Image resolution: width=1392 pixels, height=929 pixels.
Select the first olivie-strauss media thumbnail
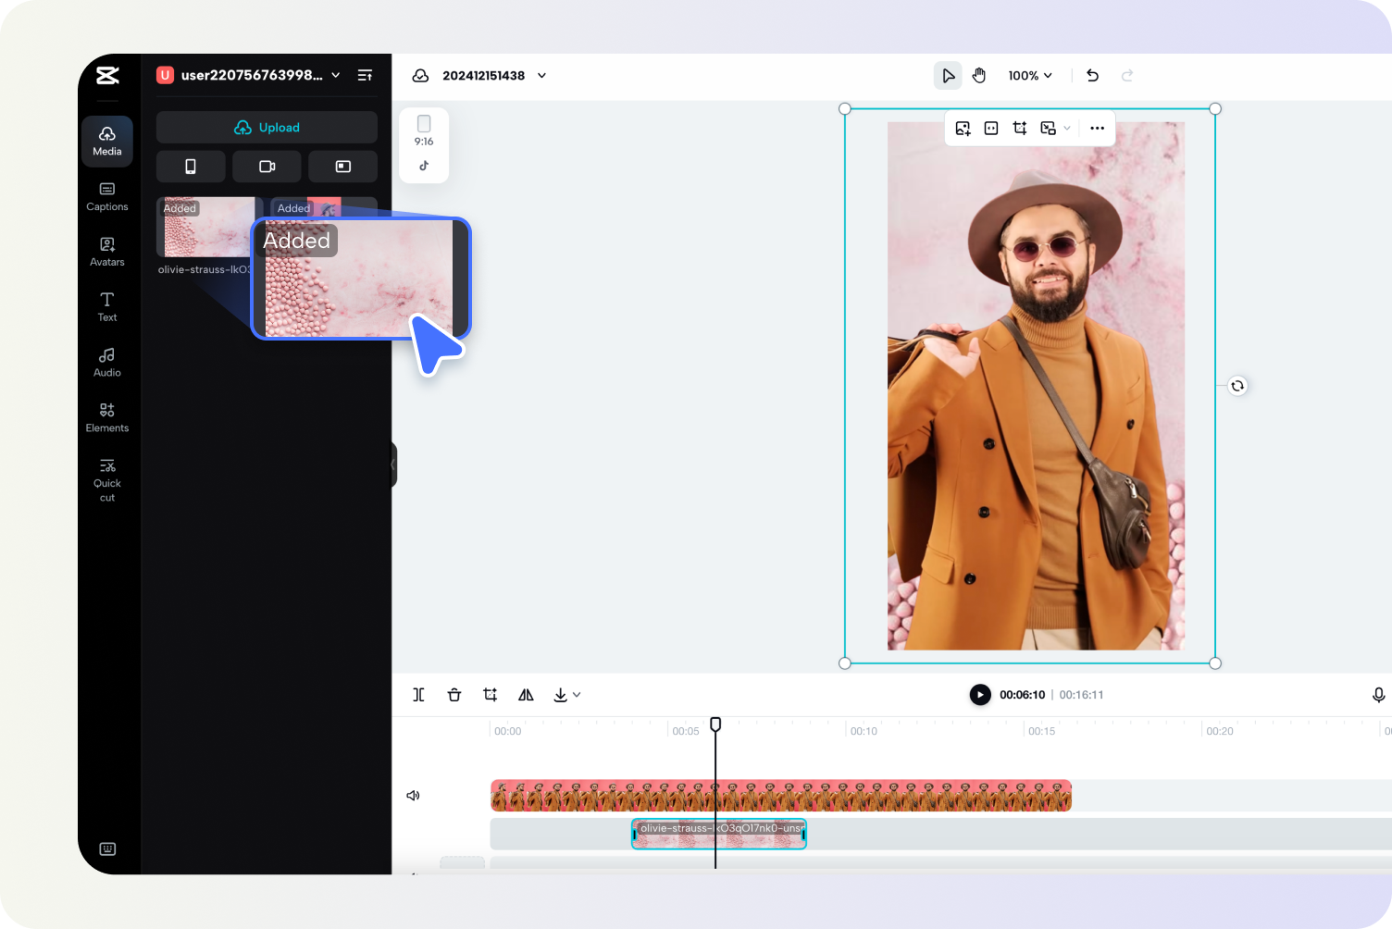[x=205, y=227]
